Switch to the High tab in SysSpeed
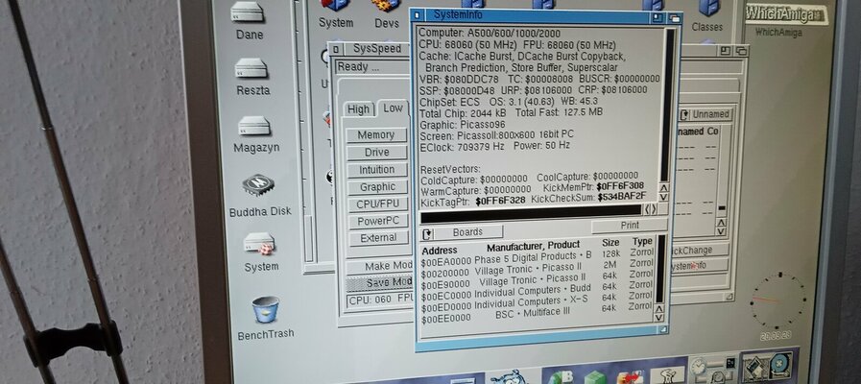 tap(358, 108)
